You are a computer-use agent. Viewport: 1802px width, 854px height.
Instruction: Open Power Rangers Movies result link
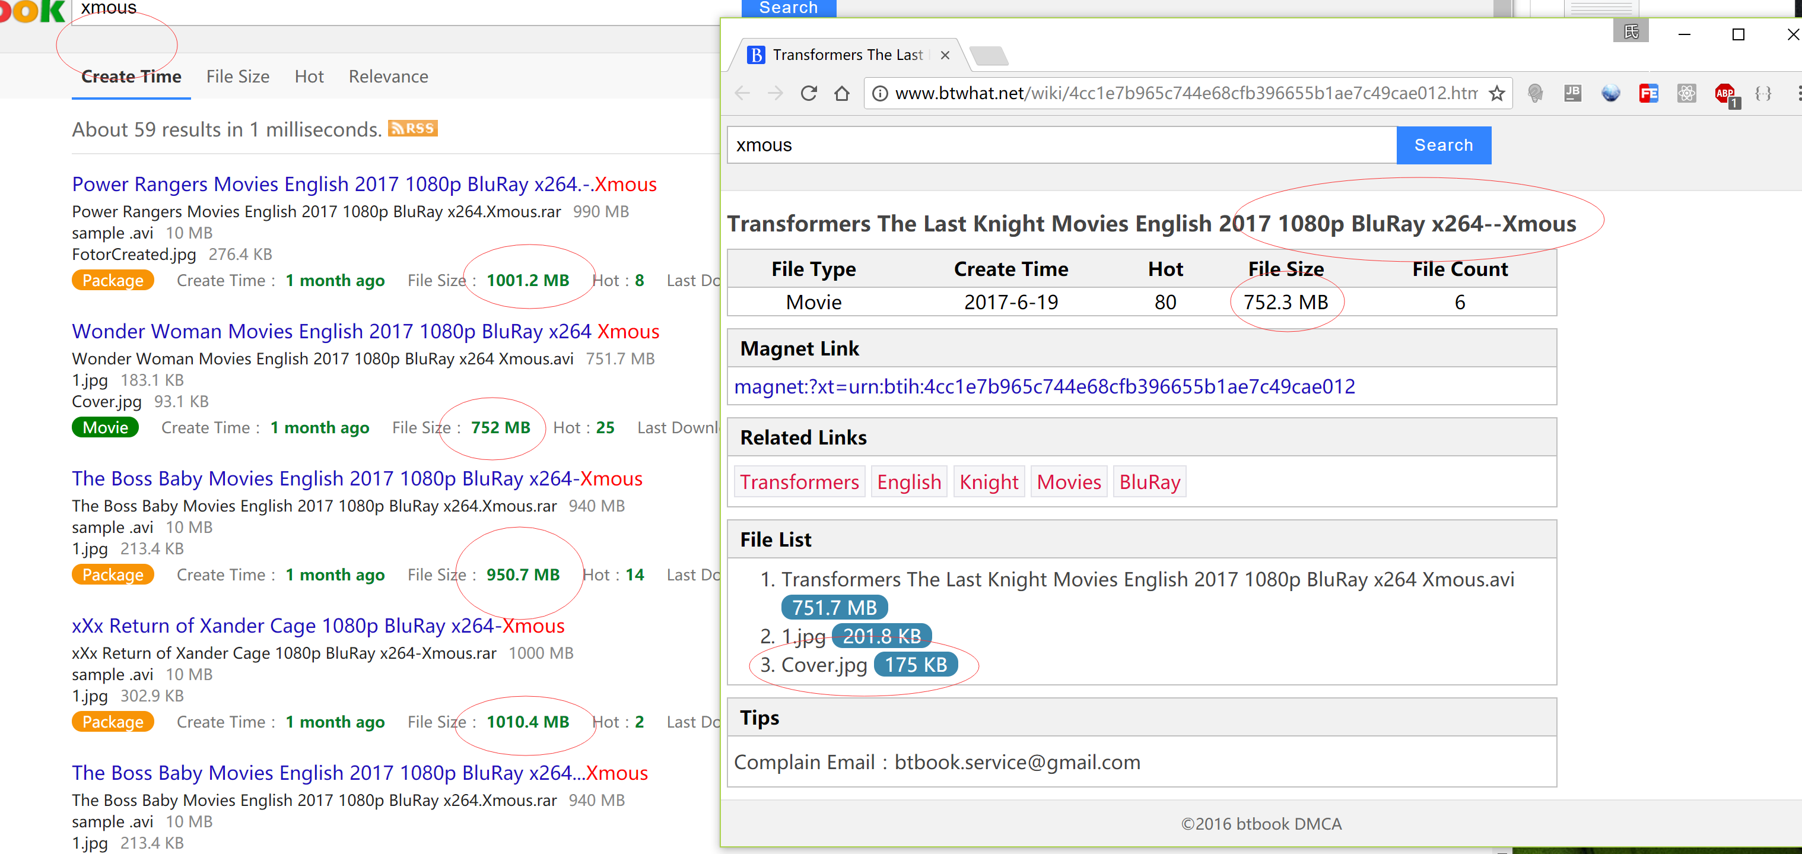(364, 184)
